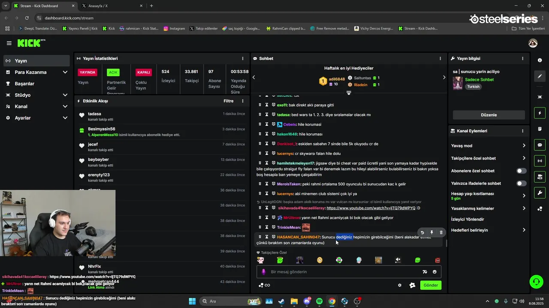This screenshot has width=549, height=308.
Task: Open the Hedefleri belirleyin options
Action: tap(488, 230)
